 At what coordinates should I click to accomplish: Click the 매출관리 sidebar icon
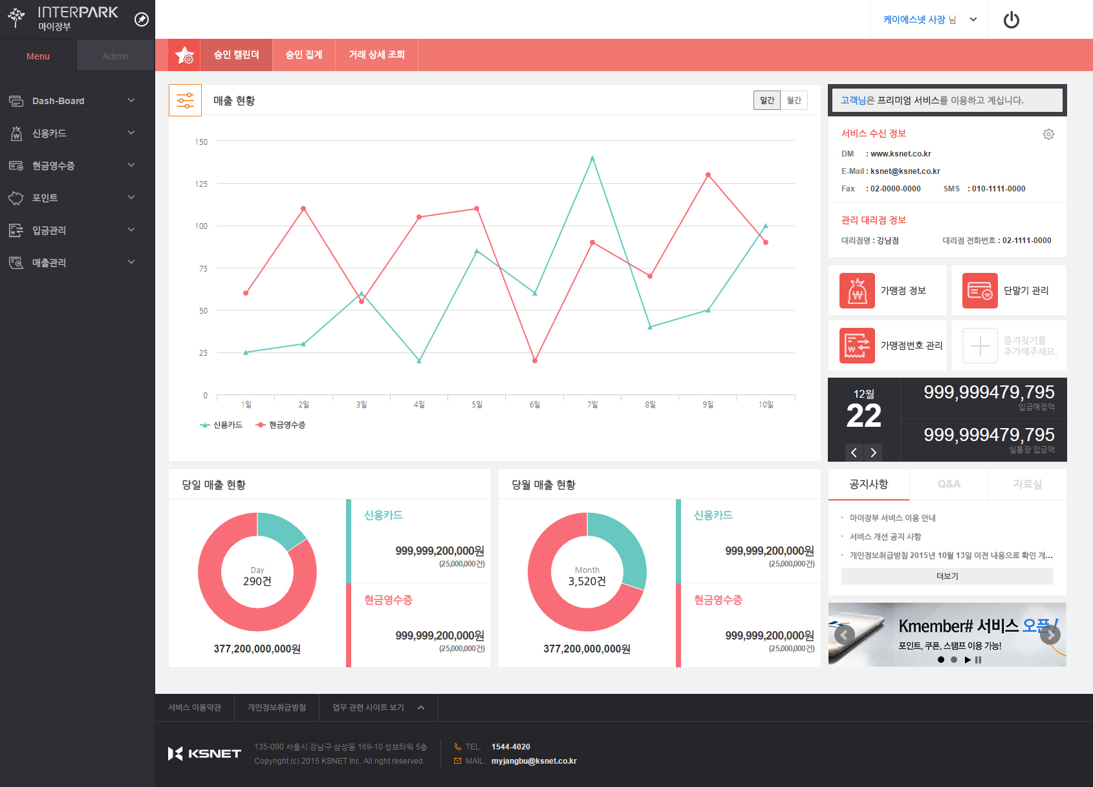16,263
